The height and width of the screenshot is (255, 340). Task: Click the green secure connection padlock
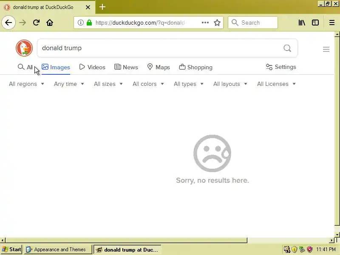[x=89, y=23]
